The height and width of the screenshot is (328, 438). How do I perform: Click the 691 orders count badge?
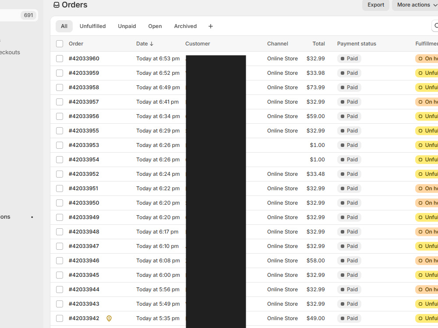pos(28,15)
